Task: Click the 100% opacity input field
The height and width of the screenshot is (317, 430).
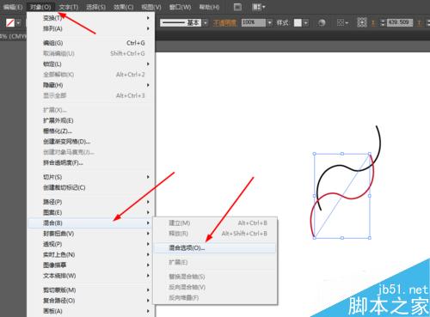Action: [254, 22]
